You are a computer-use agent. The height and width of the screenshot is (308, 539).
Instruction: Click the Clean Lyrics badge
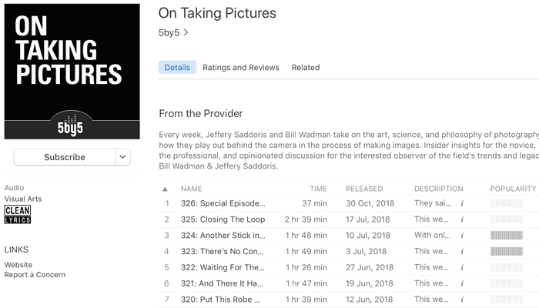pyautogui.click(x=18, y=215)
